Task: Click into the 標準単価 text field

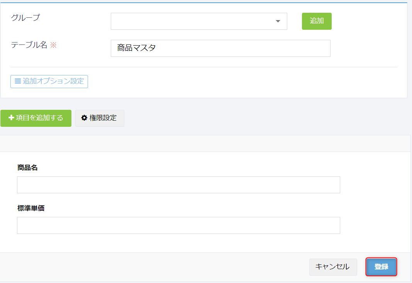Action: 178,225
